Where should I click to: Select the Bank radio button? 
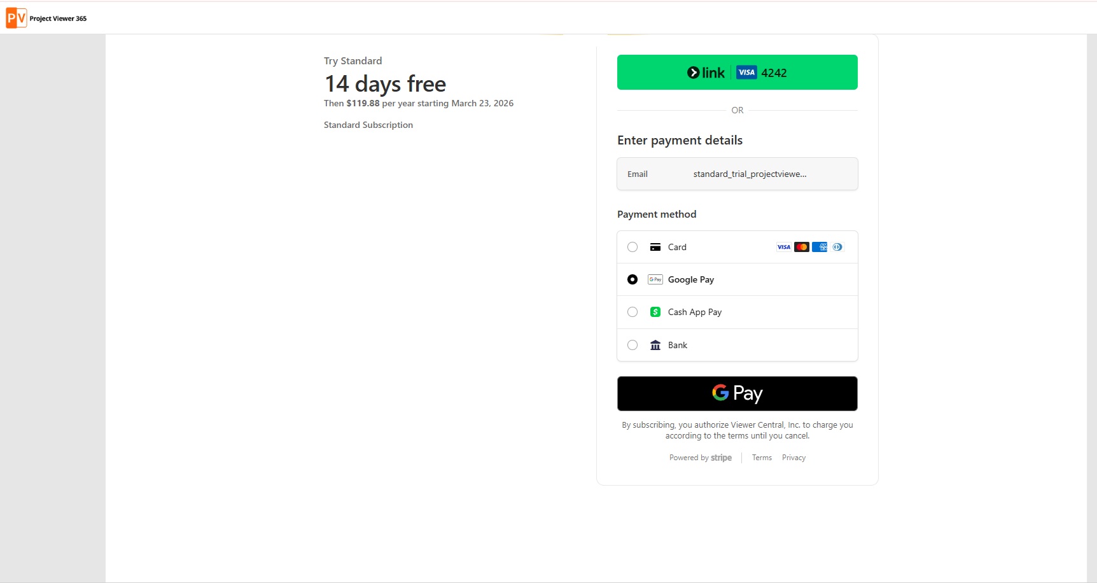point(632,345)
